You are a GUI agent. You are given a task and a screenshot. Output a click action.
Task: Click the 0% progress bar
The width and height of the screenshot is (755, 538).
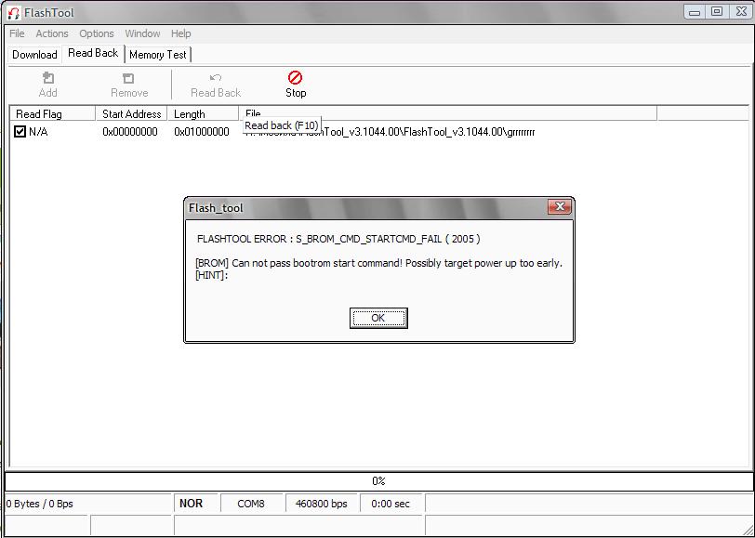coord(377,481)
